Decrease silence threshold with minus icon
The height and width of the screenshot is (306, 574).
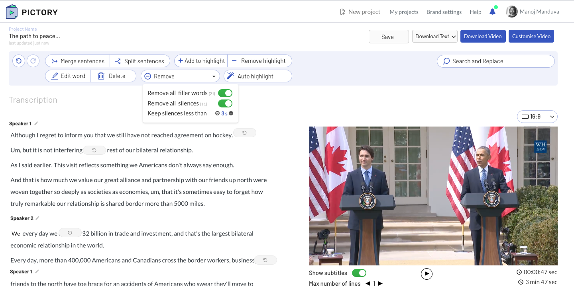[x=217, y=113]
